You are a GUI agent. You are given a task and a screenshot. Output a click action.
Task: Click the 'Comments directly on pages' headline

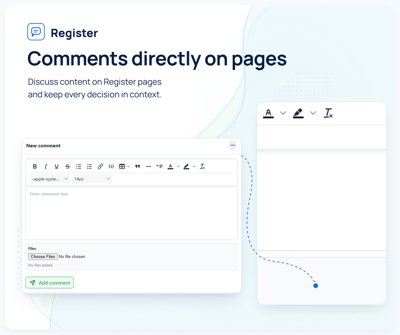point(157,59)
